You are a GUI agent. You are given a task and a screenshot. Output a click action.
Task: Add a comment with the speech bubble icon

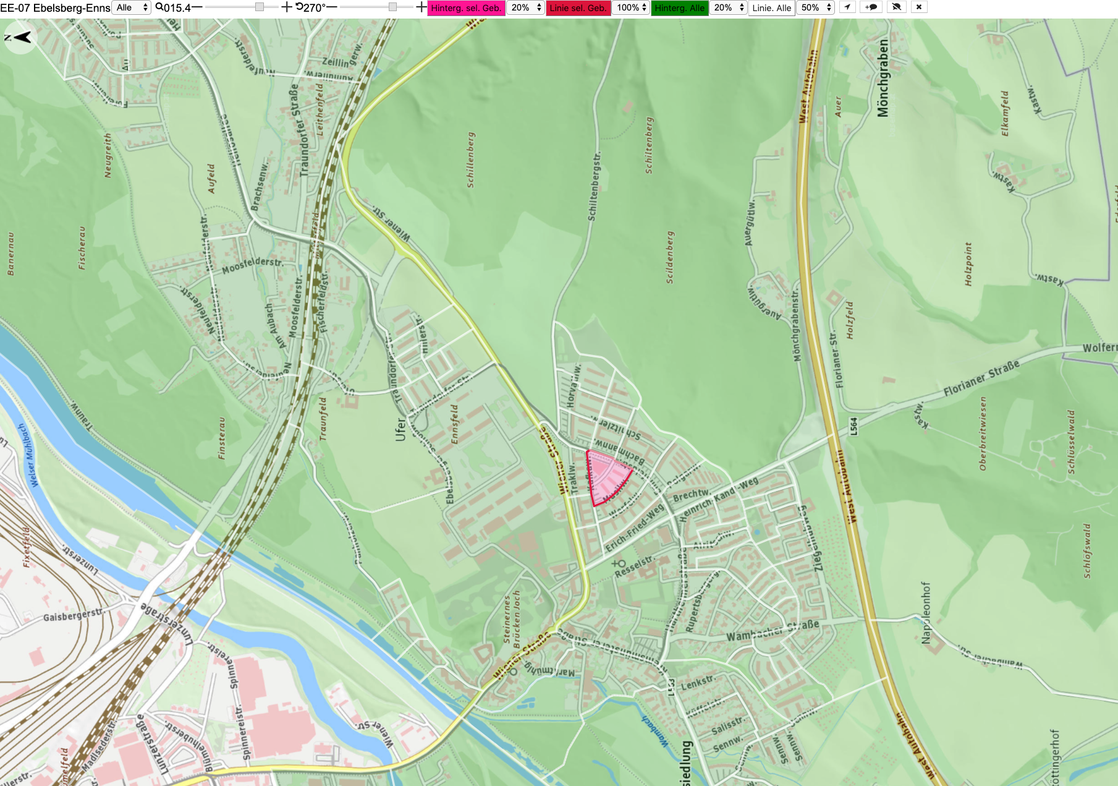click(871, 7)
